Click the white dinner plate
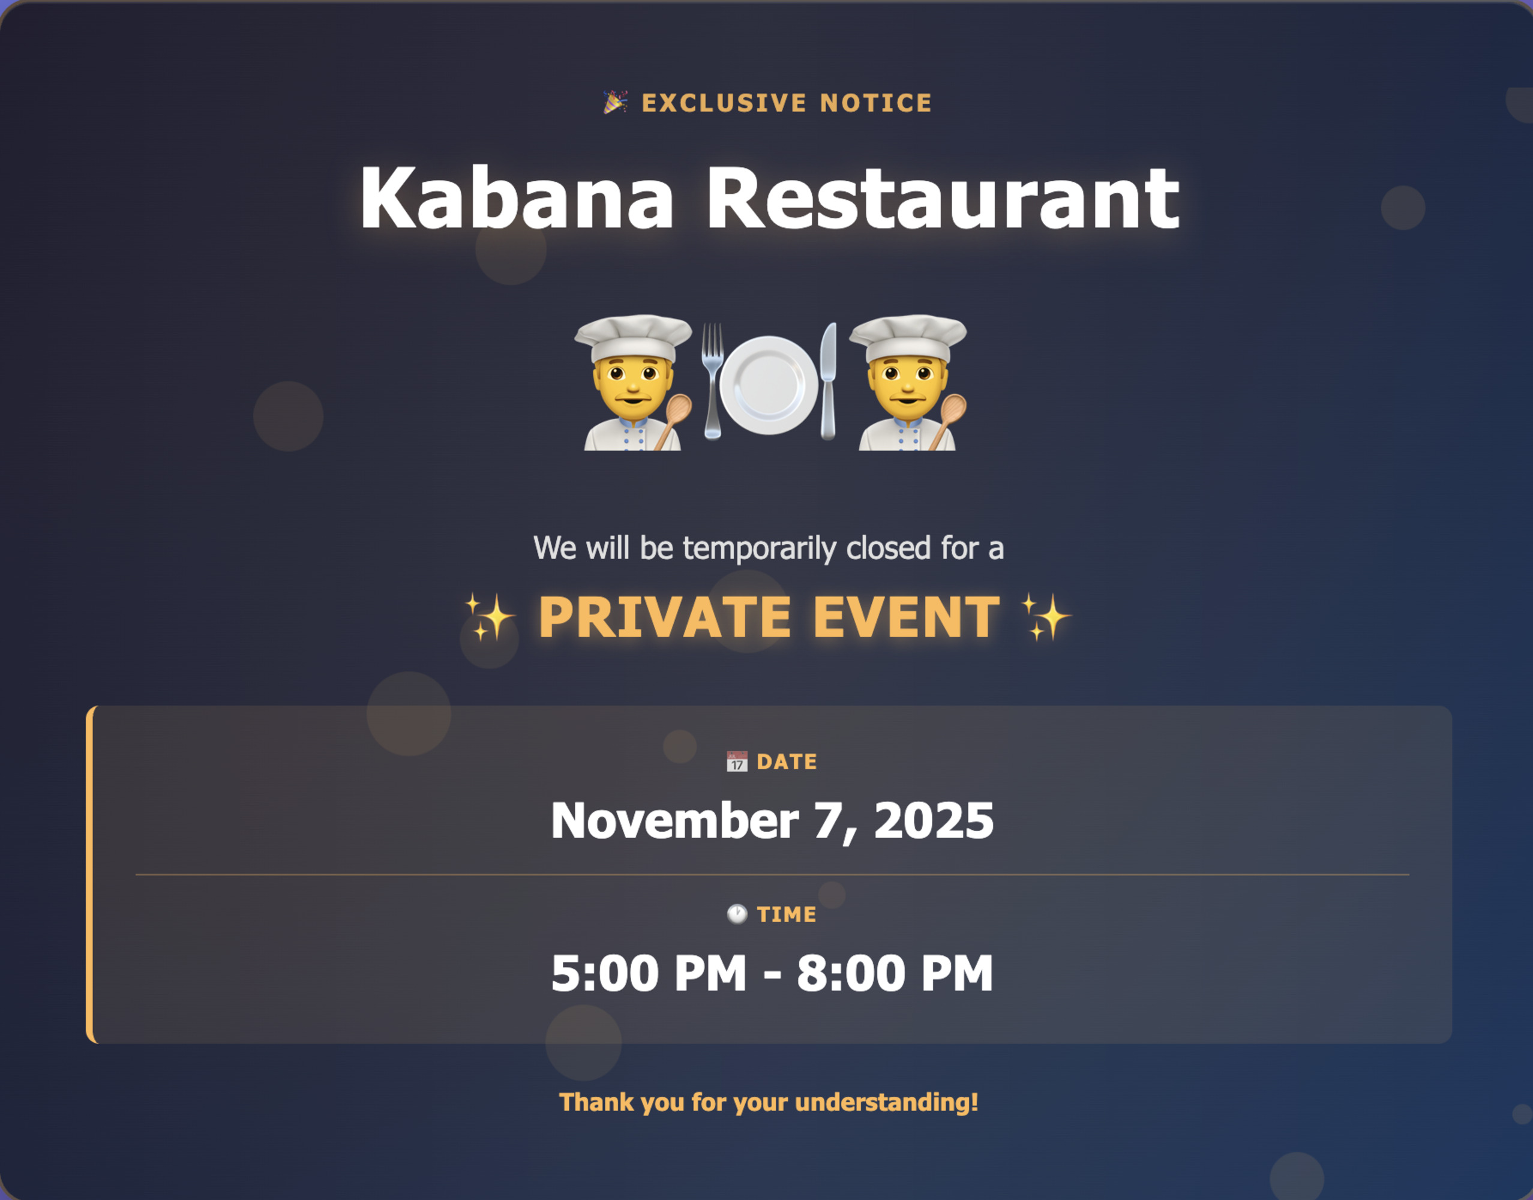The height and width of the screenshot is (1200, 1533). [x=769, y=385]
